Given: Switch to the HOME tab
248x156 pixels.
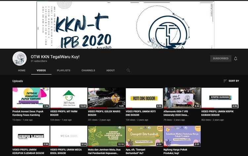Looking at the screenshot, I should click(22, 71).
